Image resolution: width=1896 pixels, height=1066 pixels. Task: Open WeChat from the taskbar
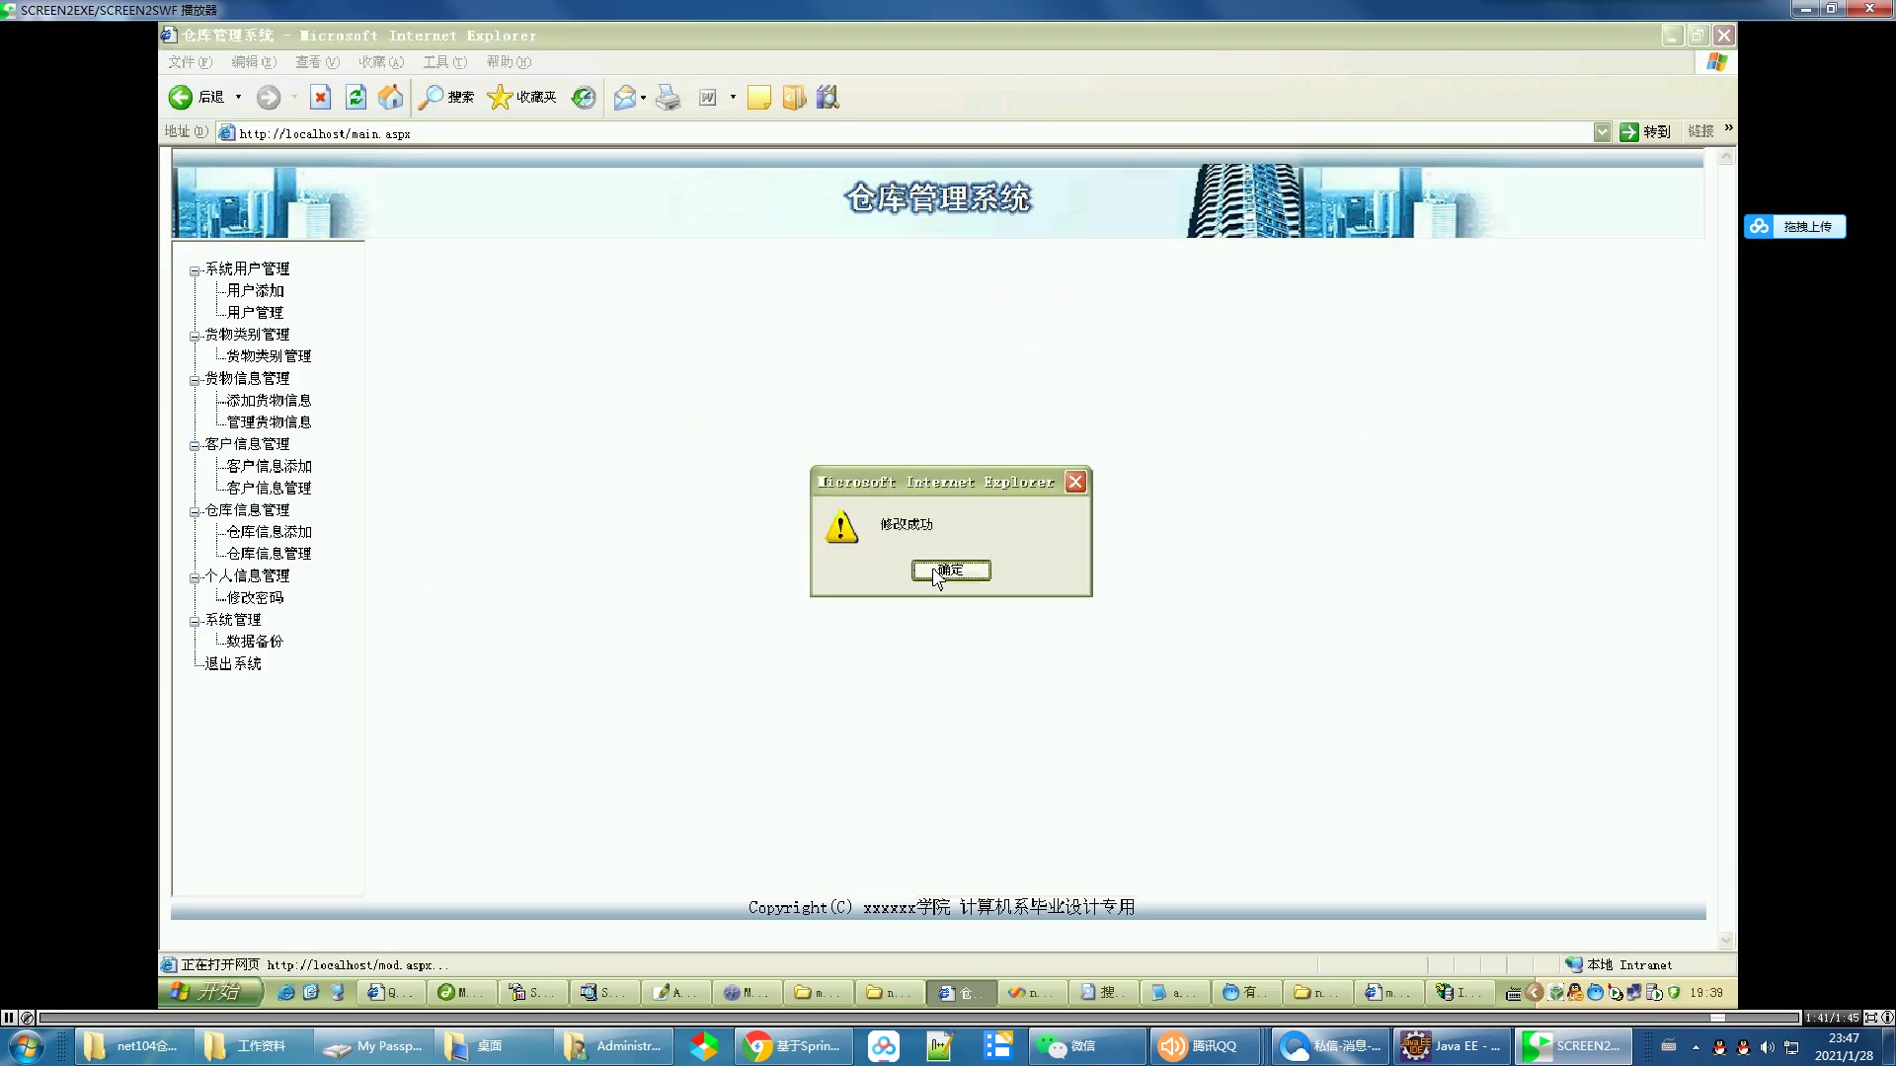[x=1086, y=1045]
